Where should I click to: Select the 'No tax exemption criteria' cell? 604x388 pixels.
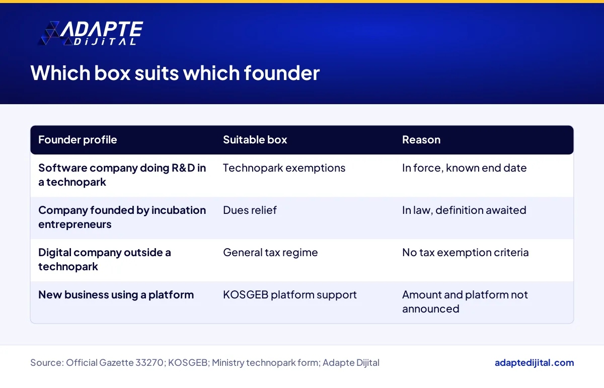pyautogui.click(x=465, y=253)
